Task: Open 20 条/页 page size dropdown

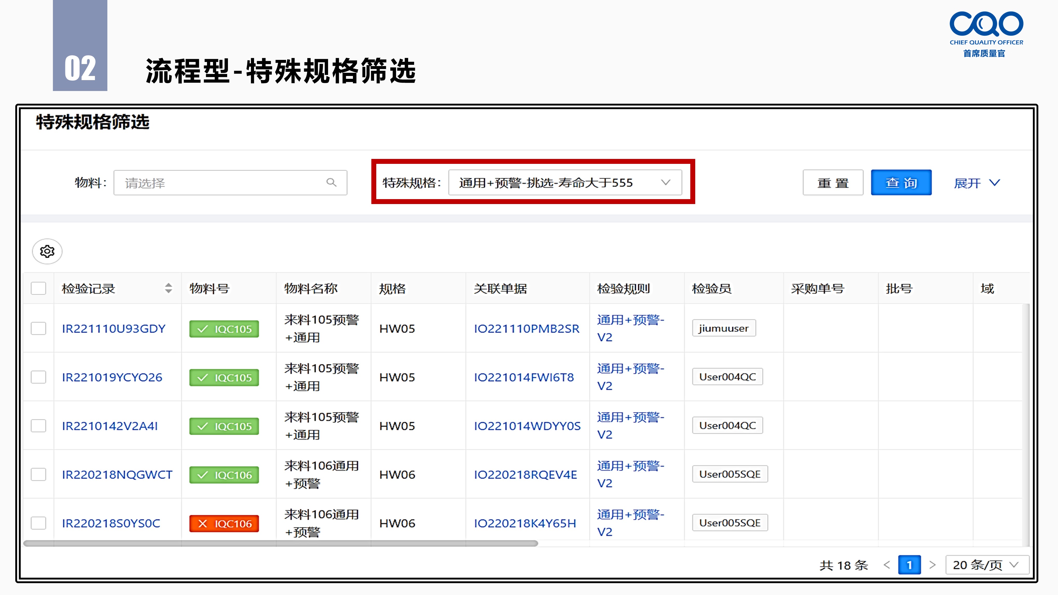Action: tap(987, 565)
